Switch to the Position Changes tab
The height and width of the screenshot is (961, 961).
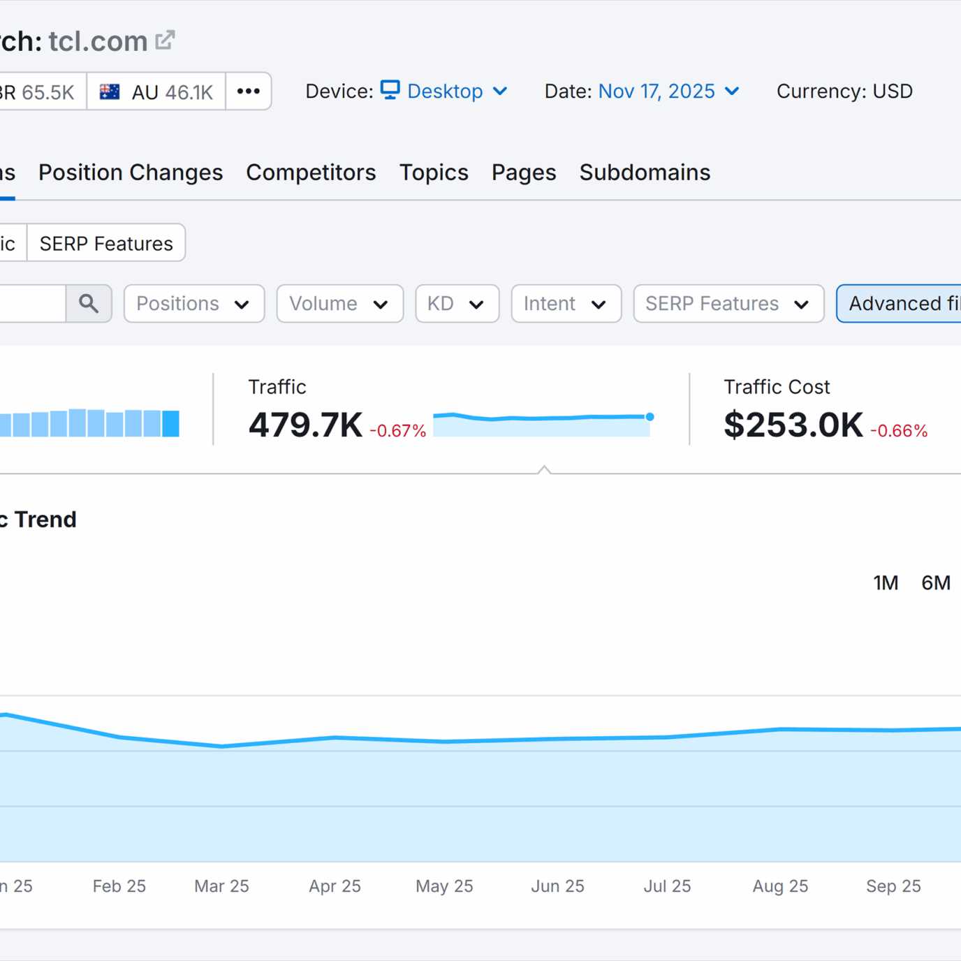[x=131, y=173]
